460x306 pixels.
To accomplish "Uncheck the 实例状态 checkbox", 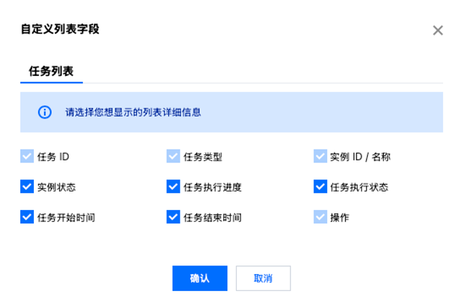I will [27, 187].
